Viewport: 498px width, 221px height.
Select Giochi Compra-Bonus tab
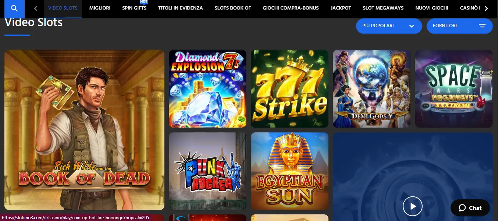pyautogui.click(x=291, y=8)
